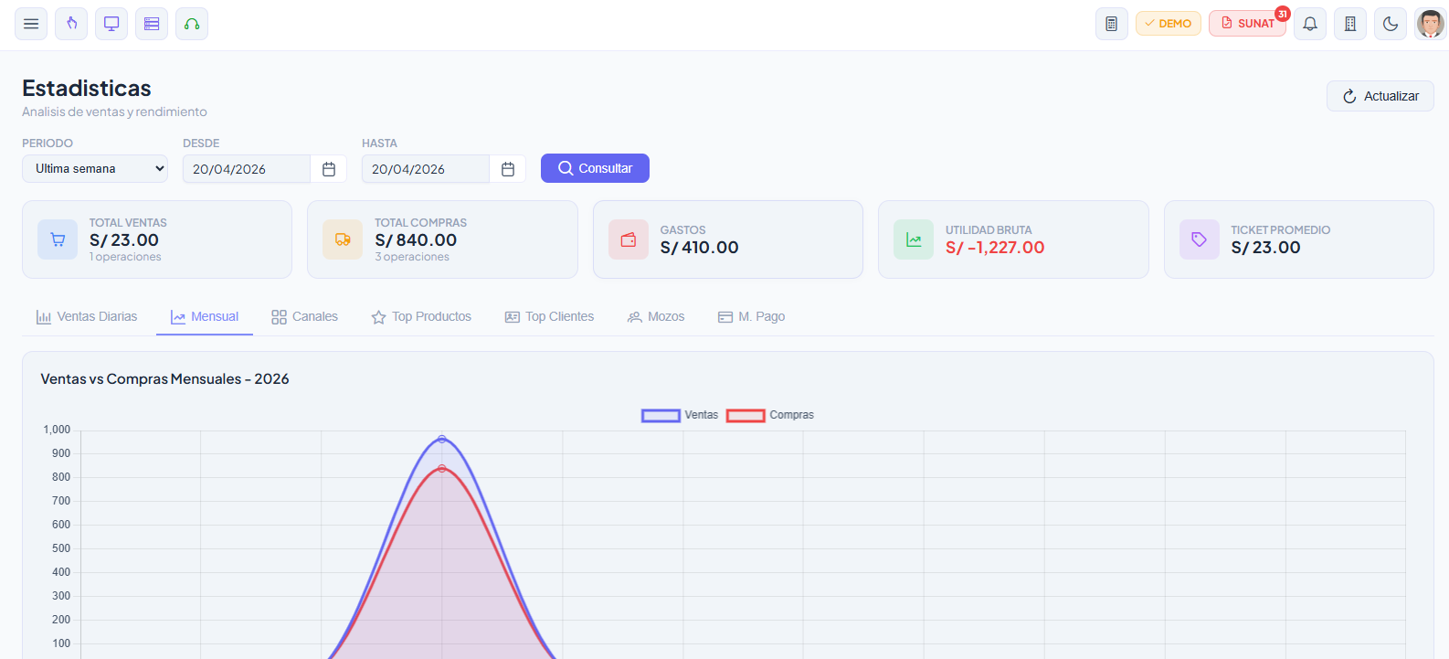Click the Consultar button
Viewport: 1449px width, 659px height.
[x=595, y=168]
